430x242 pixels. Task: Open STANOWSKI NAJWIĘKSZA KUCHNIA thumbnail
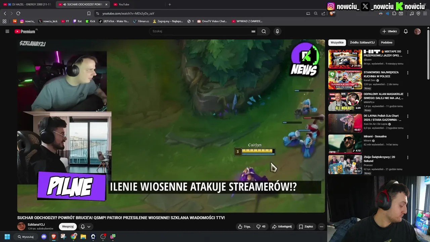pos(345,80)
